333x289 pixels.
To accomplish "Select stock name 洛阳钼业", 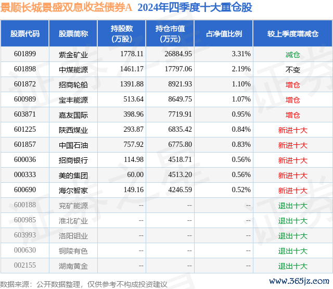I will tap(73, 236).
